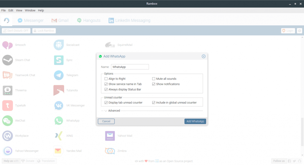The height and width of the screenshot is (165, 304).
Task: Select the Smooch service icon
Action: tap(7, 45)
